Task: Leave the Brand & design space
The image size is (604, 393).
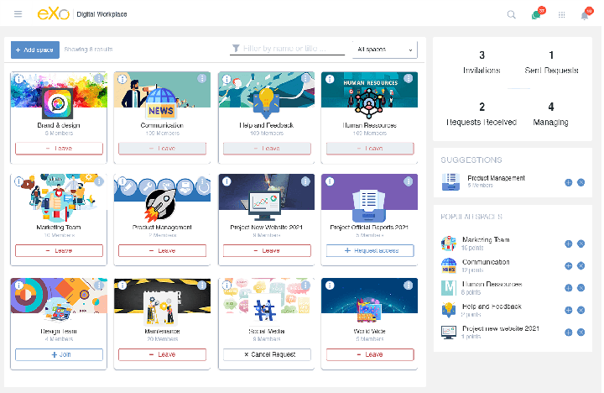Action: coord(59,149)
